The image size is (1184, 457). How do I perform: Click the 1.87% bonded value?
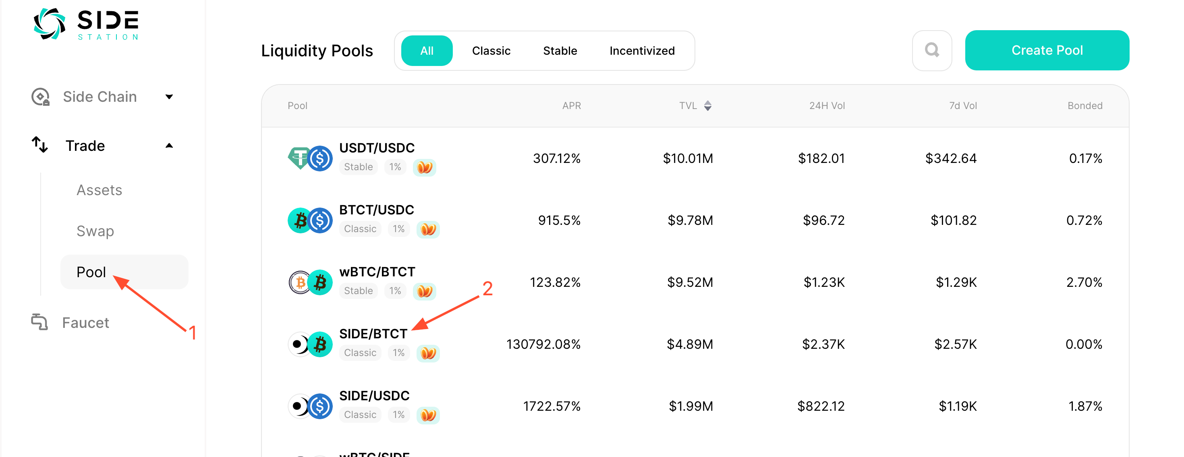click(1085, 406)
